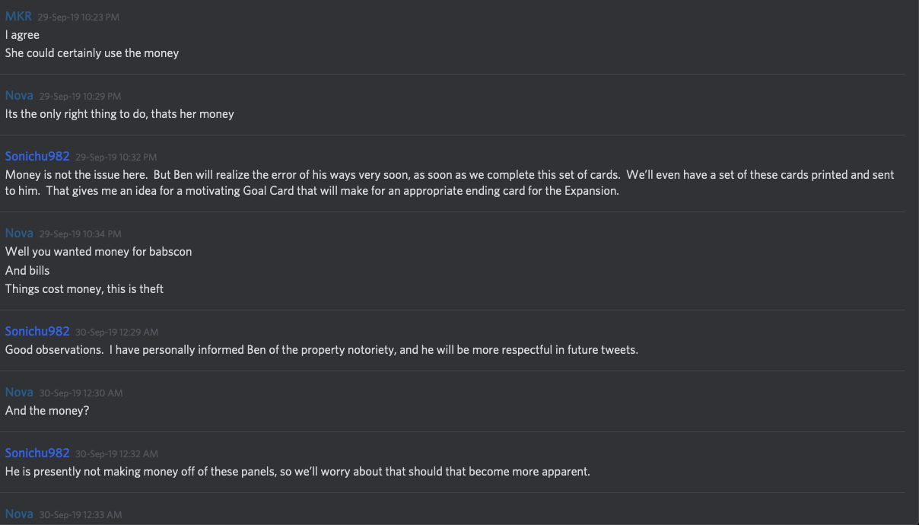Viewport: 919px width, 525px height.
Task: Click the 10:23 PM message timestamp
Action: [78, 17]
